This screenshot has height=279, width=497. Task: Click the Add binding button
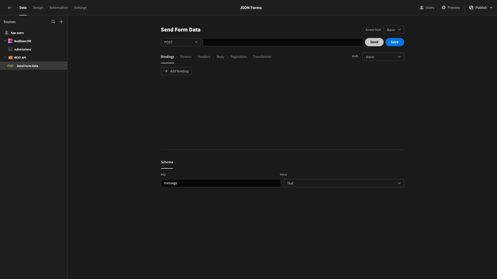(176, 71)
